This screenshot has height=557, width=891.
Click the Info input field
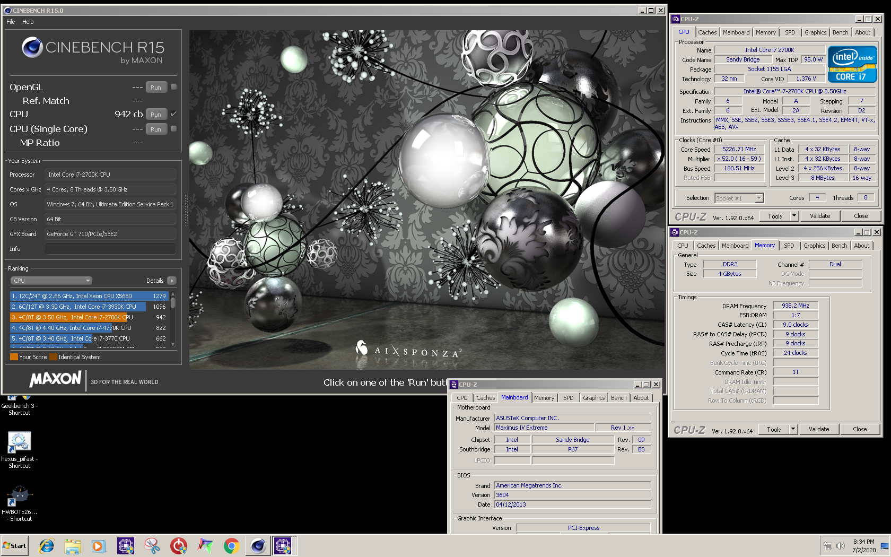110,249
